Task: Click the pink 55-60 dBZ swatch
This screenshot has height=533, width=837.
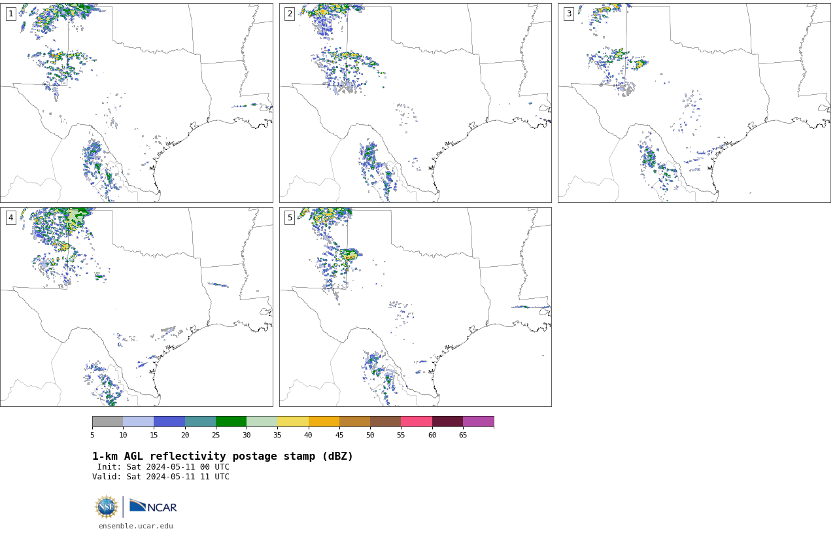Action: pyautogui.click(x=417, y=421)
